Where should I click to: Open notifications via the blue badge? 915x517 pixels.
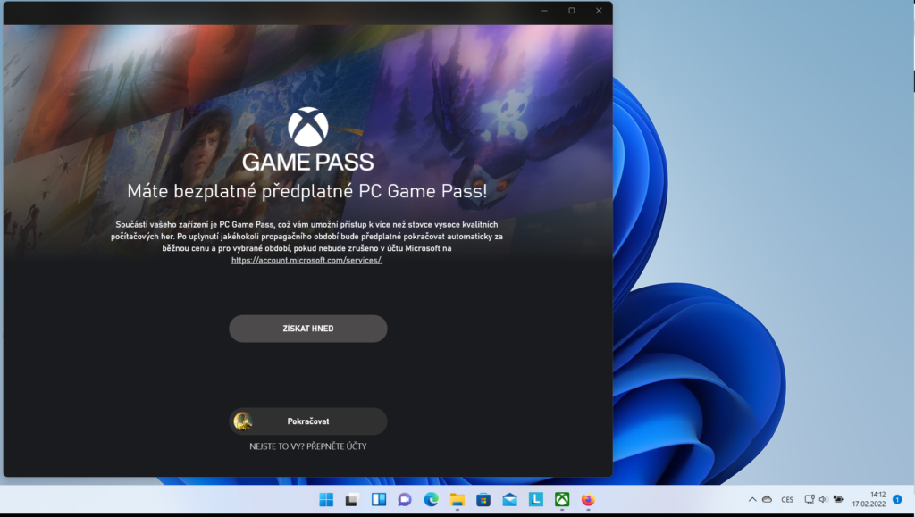coord(897,499)
